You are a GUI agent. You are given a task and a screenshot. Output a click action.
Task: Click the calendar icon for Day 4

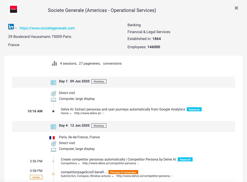click(53, 126)
